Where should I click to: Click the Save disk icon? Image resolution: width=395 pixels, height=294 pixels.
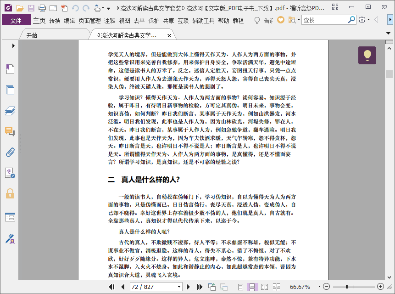[x=31, y=8]
